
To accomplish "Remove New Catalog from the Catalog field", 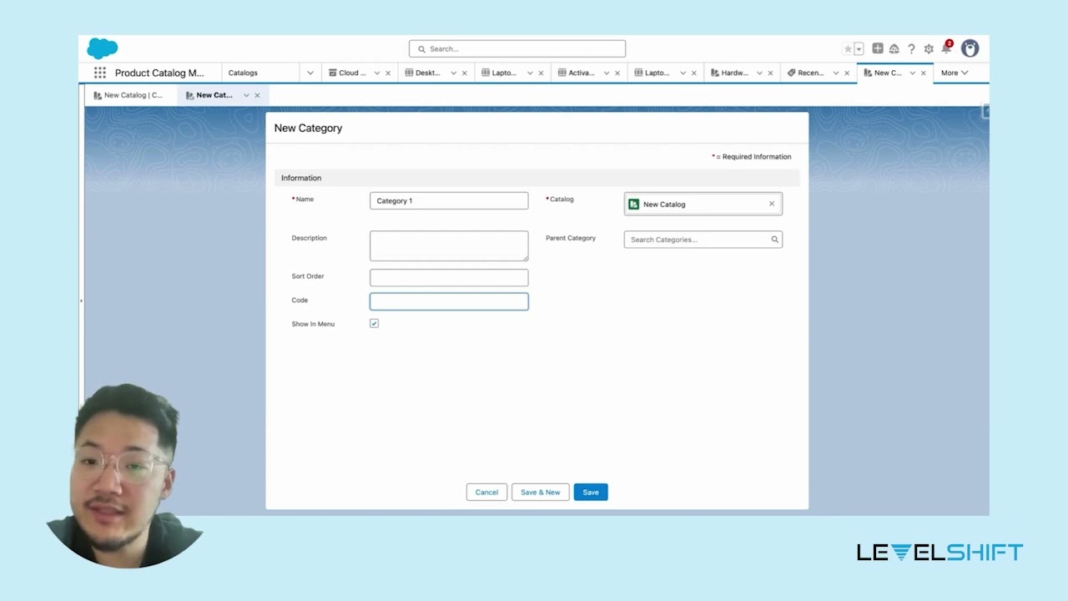I will coord(772,204).
